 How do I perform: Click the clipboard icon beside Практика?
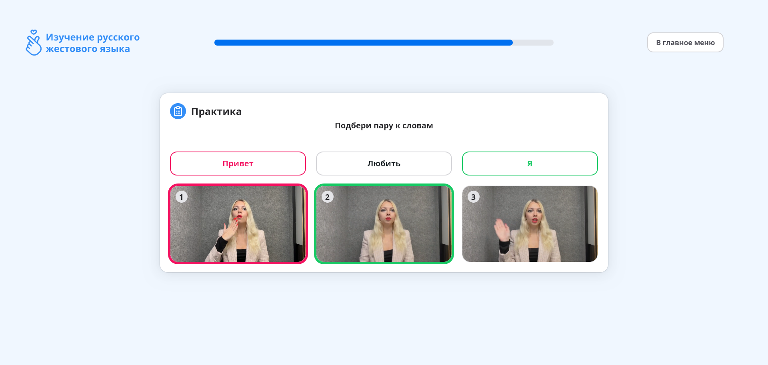(x=178, y=111)
